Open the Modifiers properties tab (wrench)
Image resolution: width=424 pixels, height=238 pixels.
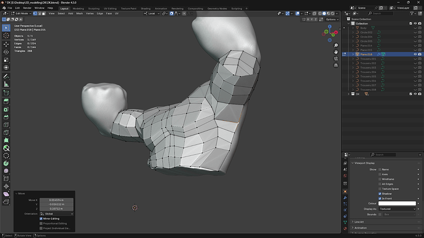[x=345, y=198]
